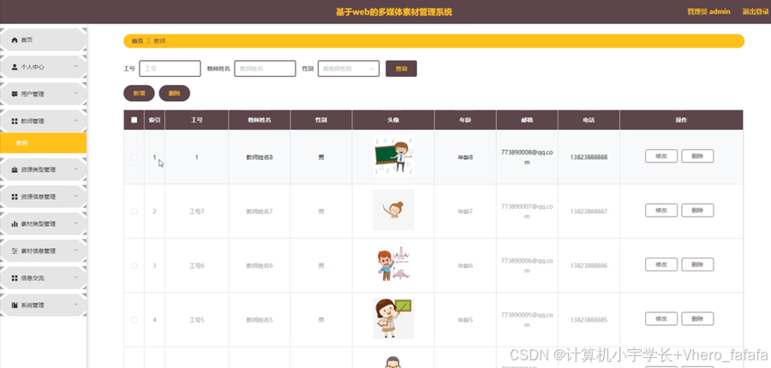This screenshot has width=771, height=368.
Task: Check the checkbox for row 工号7
Action: coord(134,211)
